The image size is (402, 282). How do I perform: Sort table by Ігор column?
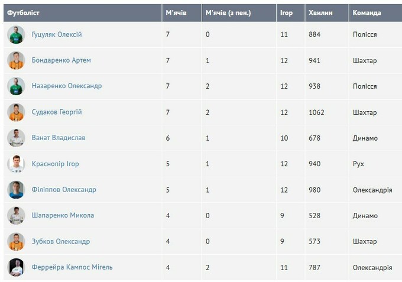[x=286, y=13]
